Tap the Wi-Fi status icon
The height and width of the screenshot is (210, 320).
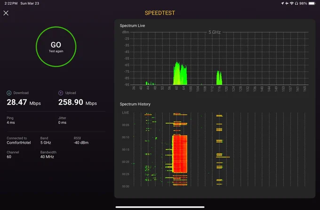click(x=292, y=3)
